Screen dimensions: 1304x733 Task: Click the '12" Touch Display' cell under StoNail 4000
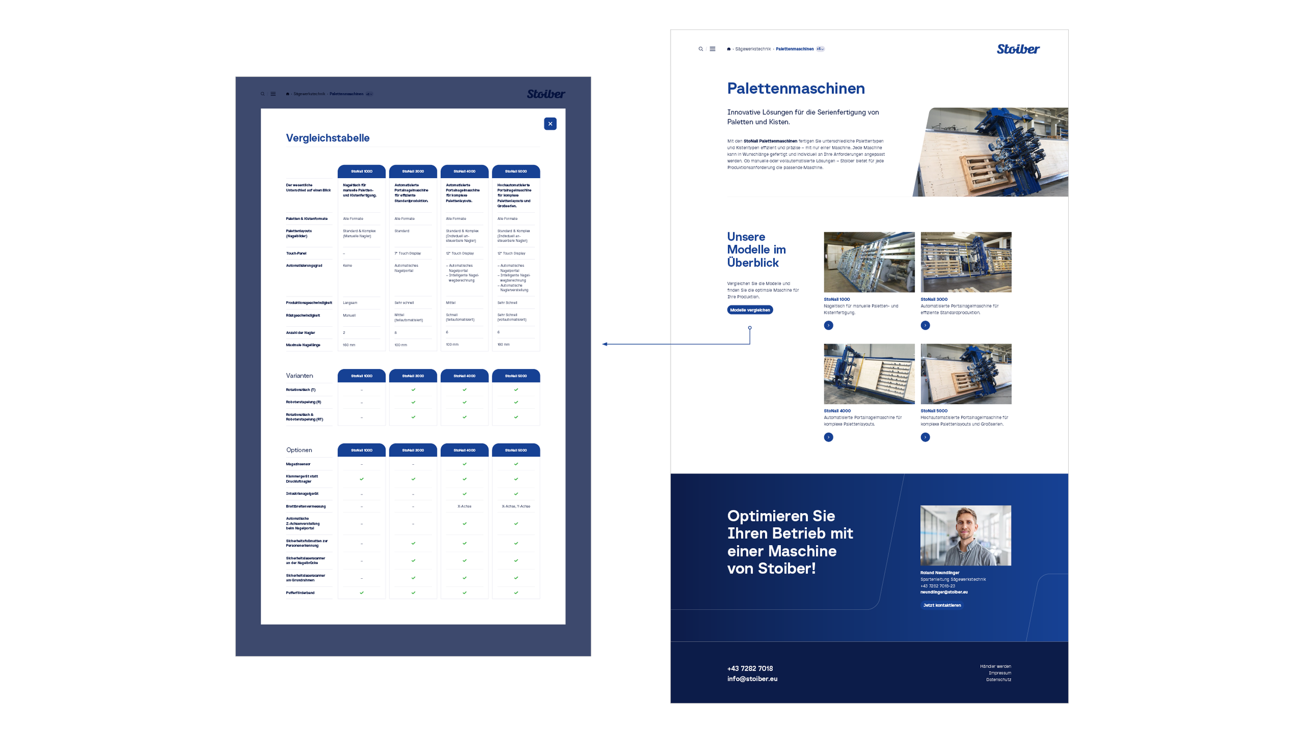(460, 254)
